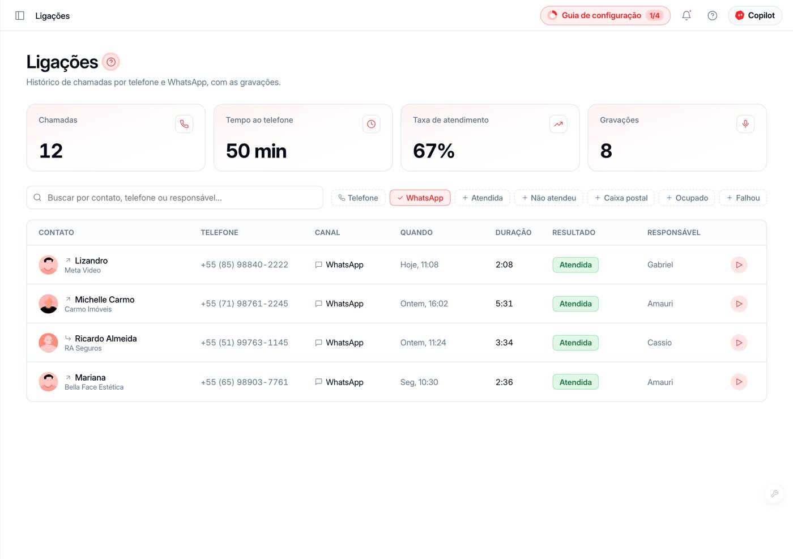Click the wrench floating button
This screenshot has height=559, width=793.
click(x=774, y=493)
